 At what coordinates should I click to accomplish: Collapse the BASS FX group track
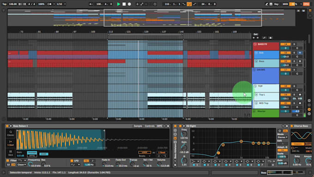coord(255,44)
